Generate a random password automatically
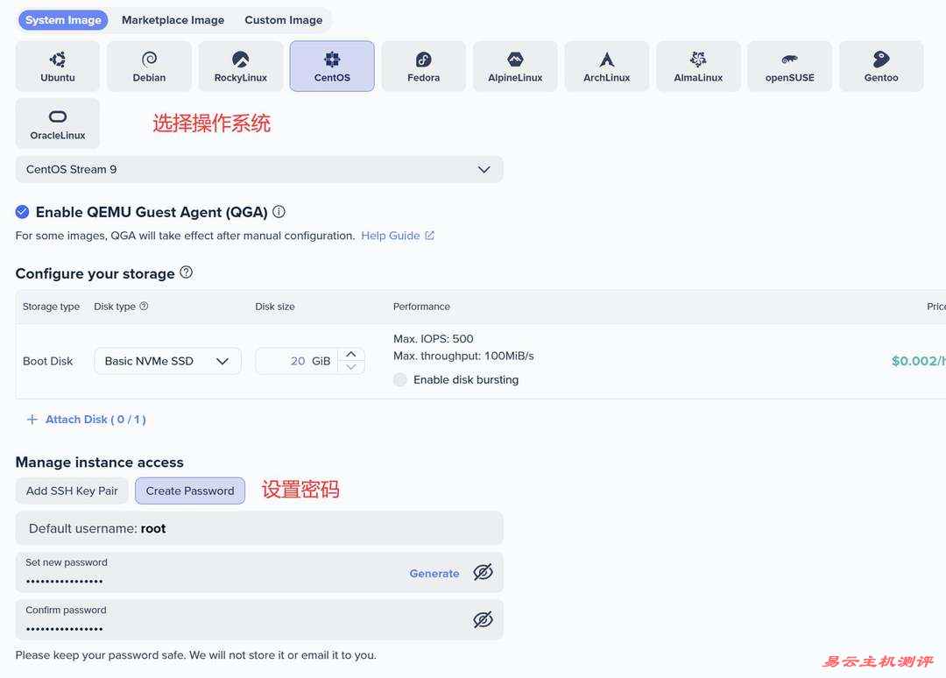946x678 pixels. [434, 572]
